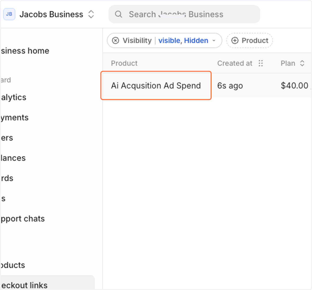
Task: Click the Created at column header
Action: click(x=235, y=63)
